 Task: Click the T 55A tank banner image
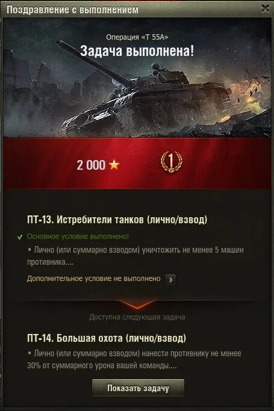(137, 77)
